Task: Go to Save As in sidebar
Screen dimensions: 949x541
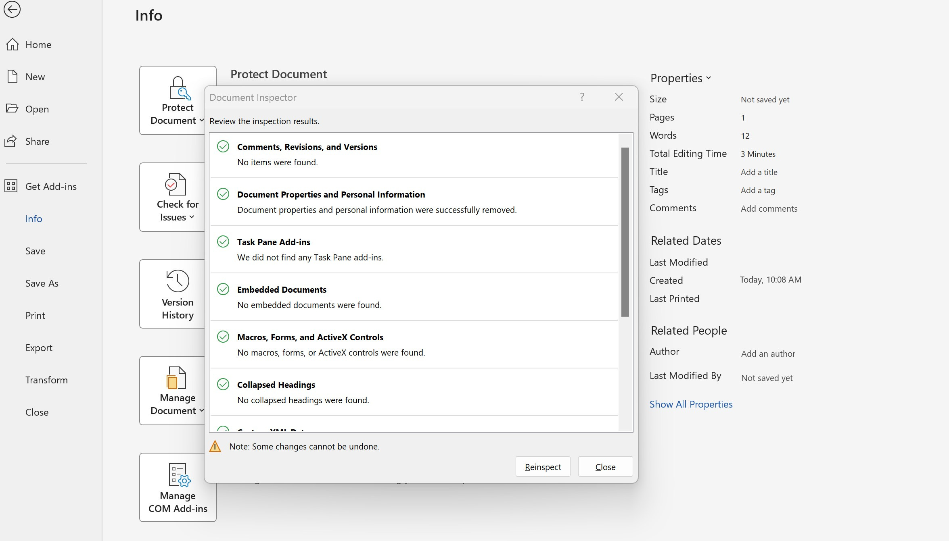Action: [x=42, y=283]
